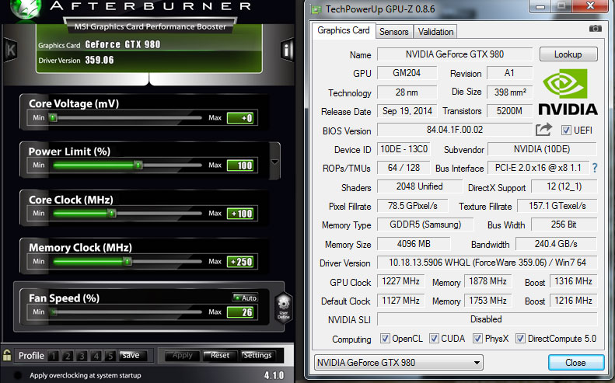Open Afterburner information with the i icon
The image size is (615, 383).
click(x=287, y=50)
